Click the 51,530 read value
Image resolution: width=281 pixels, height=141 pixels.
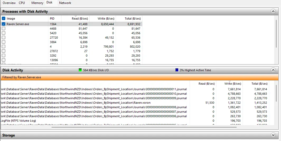(x=209, y=103)
